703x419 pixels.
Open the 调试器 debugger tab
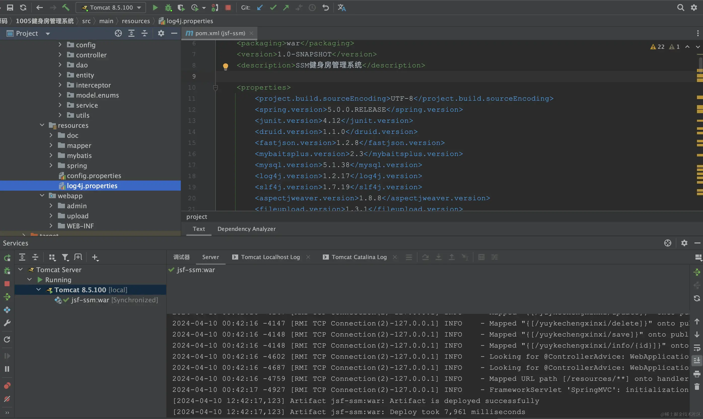(x=182, y=257)
